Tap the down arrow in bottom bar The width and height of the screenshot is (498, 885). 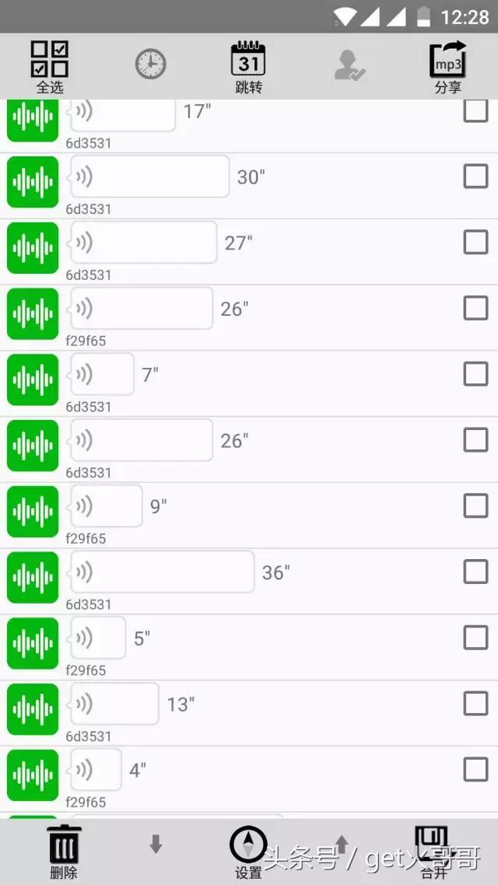(156, 844)
